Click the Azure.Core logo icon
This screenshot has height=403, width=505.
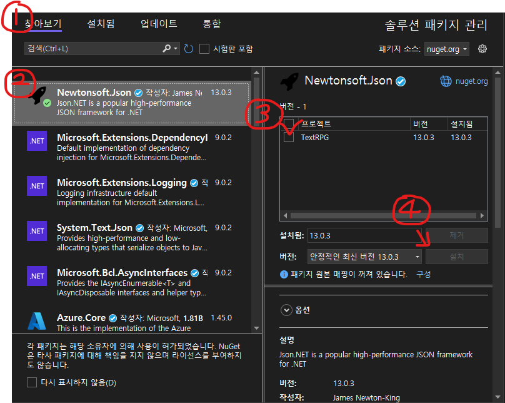click(37, 321)
